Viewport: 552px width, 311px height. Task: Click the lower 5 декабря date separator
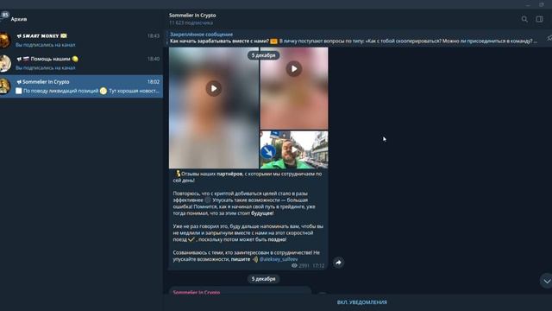pos(263,279)
